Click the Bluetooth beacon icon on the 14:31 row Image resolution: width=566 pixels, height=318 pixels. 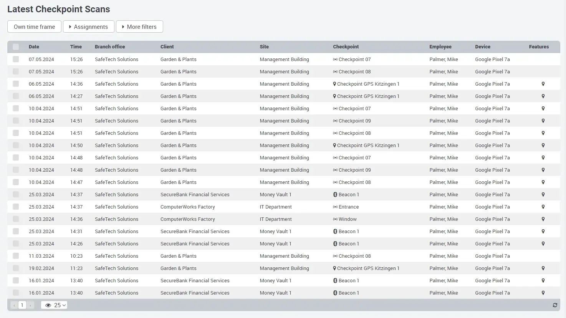coord(335,232)
